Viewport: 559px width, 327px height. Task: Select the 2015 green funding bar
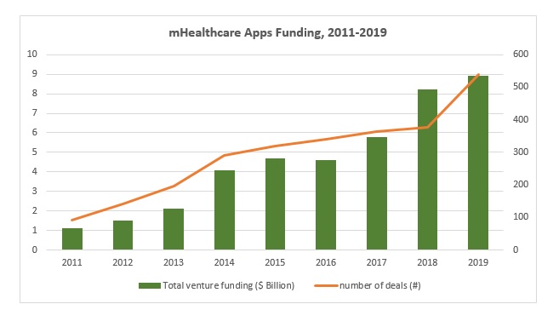pyautogui.click(x=275, y=204)
